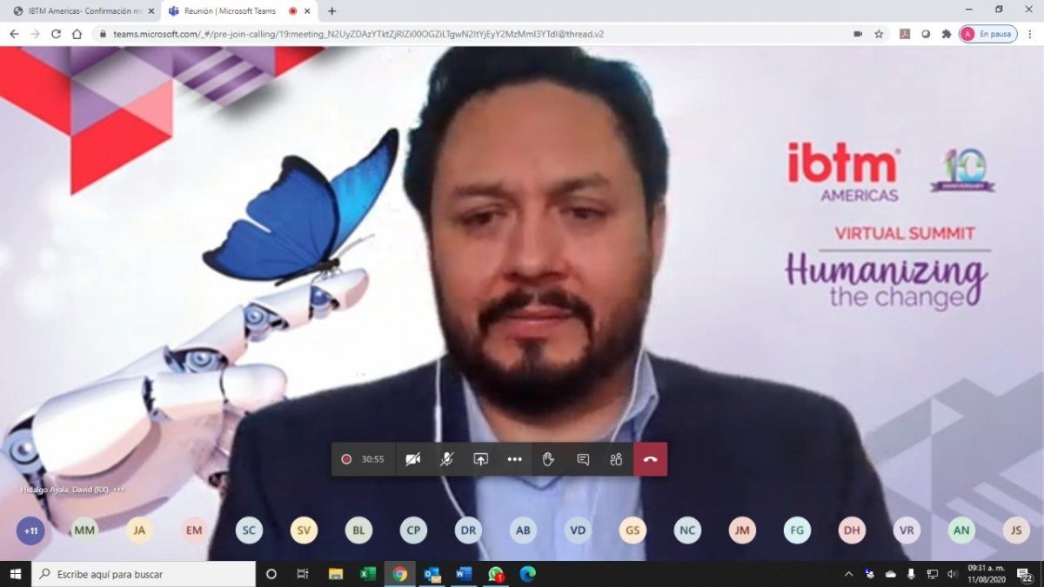Select the Reunión Microsoft Teams tab
This screenshot has height=587, width=1044.
[231, 12]
